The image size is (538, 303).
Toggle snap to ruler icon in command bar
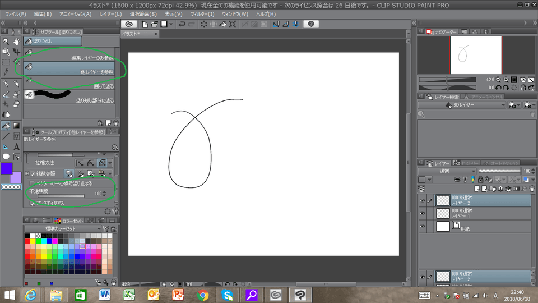[276, 24]
